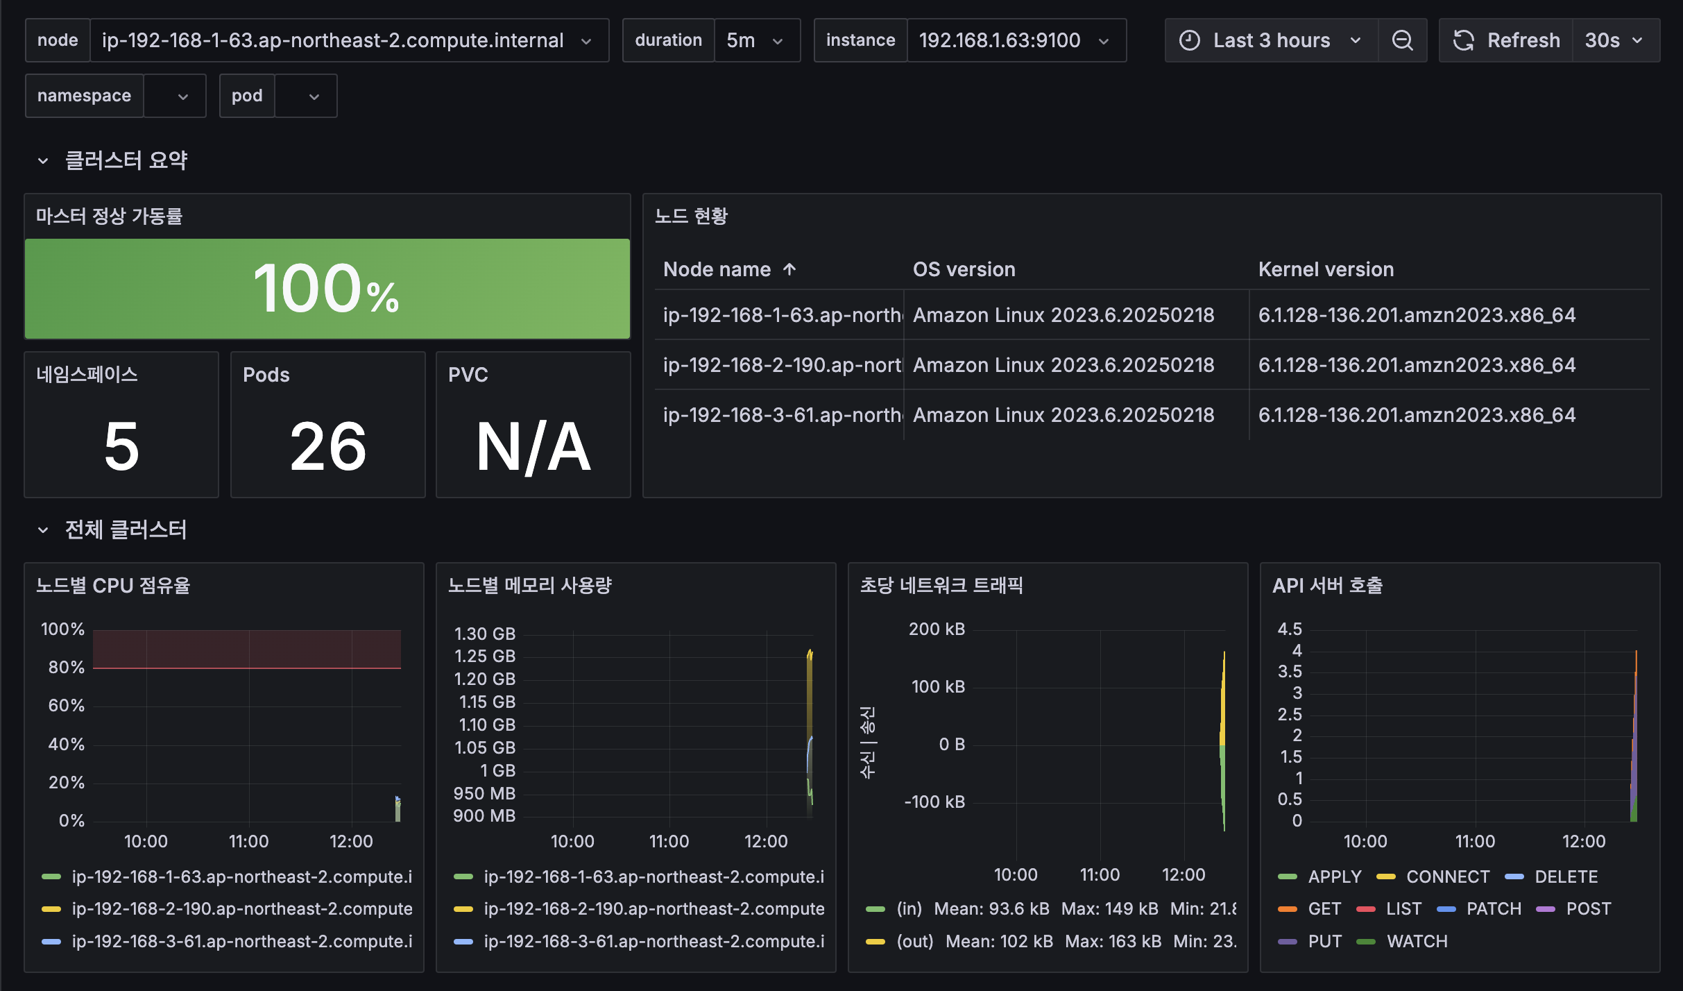Click the 노드별 CPU 점유율 panel title
The image size is (1683, 991).
pos(113,586)
